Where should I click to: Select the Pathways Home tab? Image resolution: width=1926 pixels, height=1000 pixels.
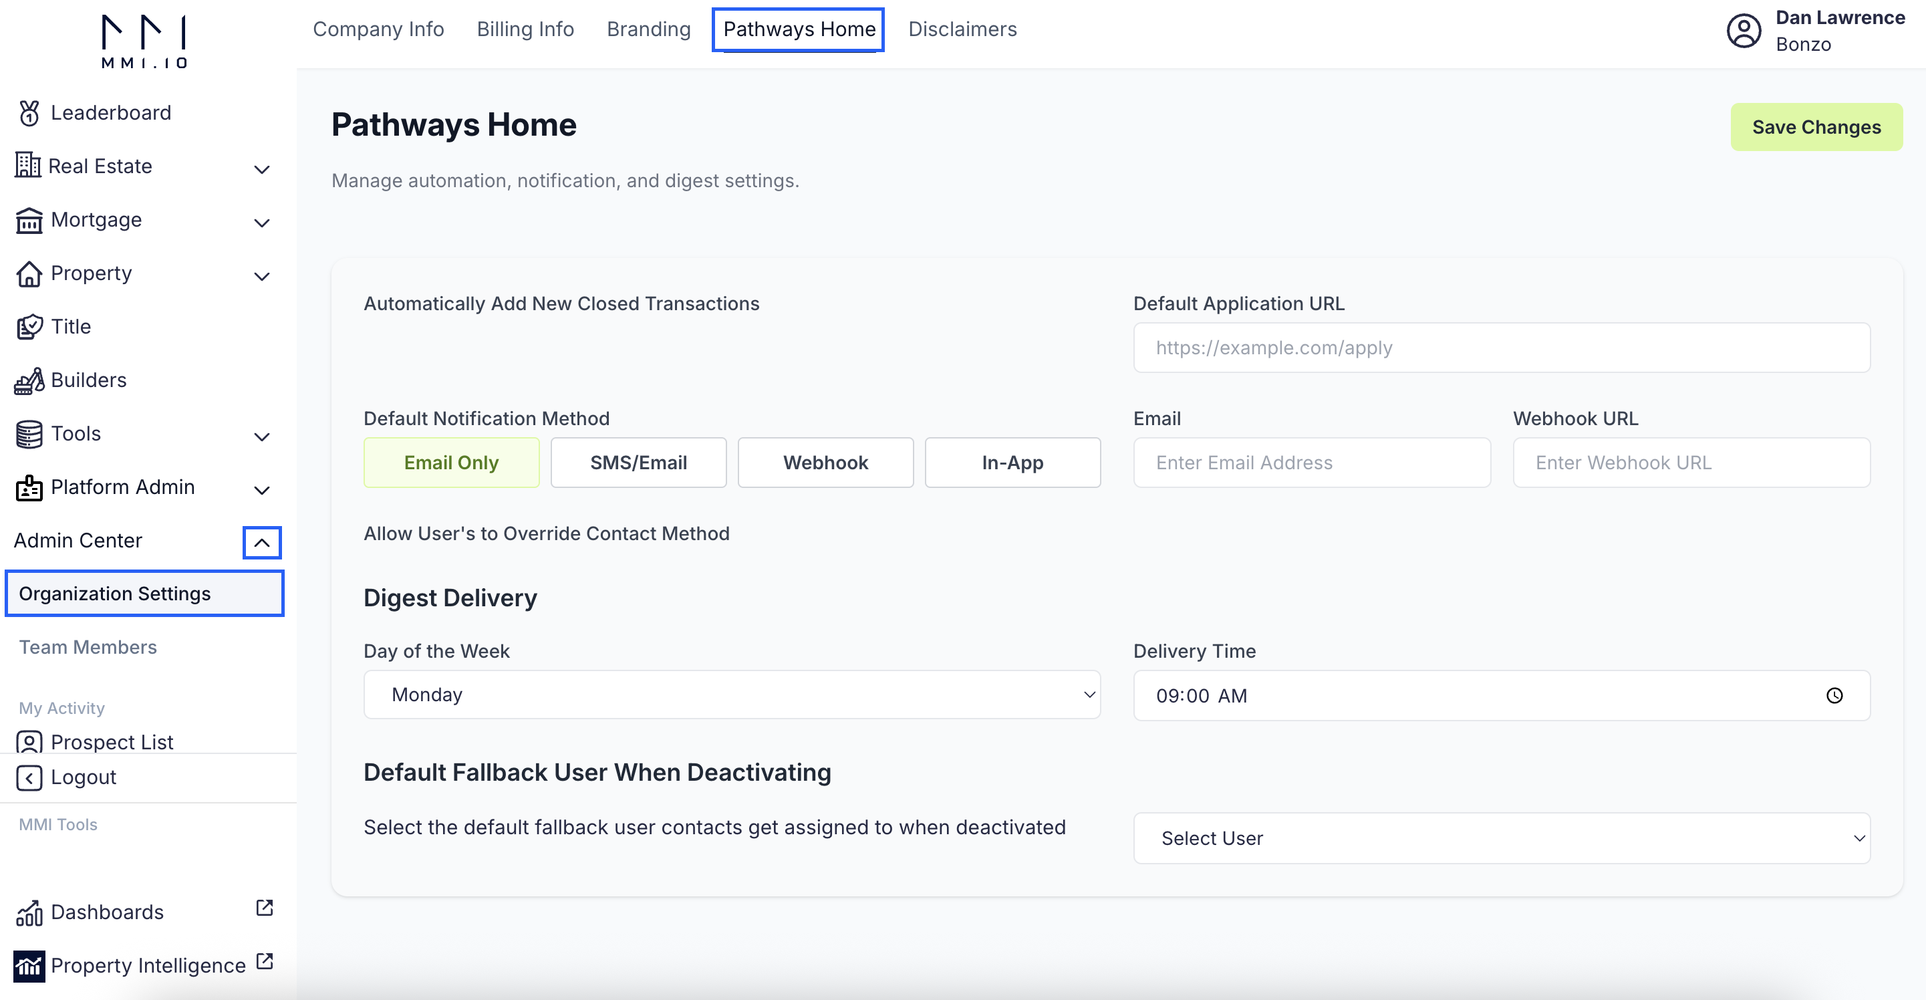(799, 29)
